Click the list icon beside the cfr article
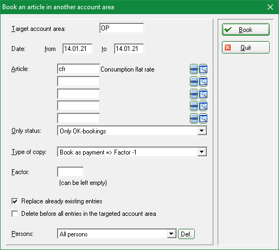The width and height of the screenshot is (279, 250). [194, 69]
